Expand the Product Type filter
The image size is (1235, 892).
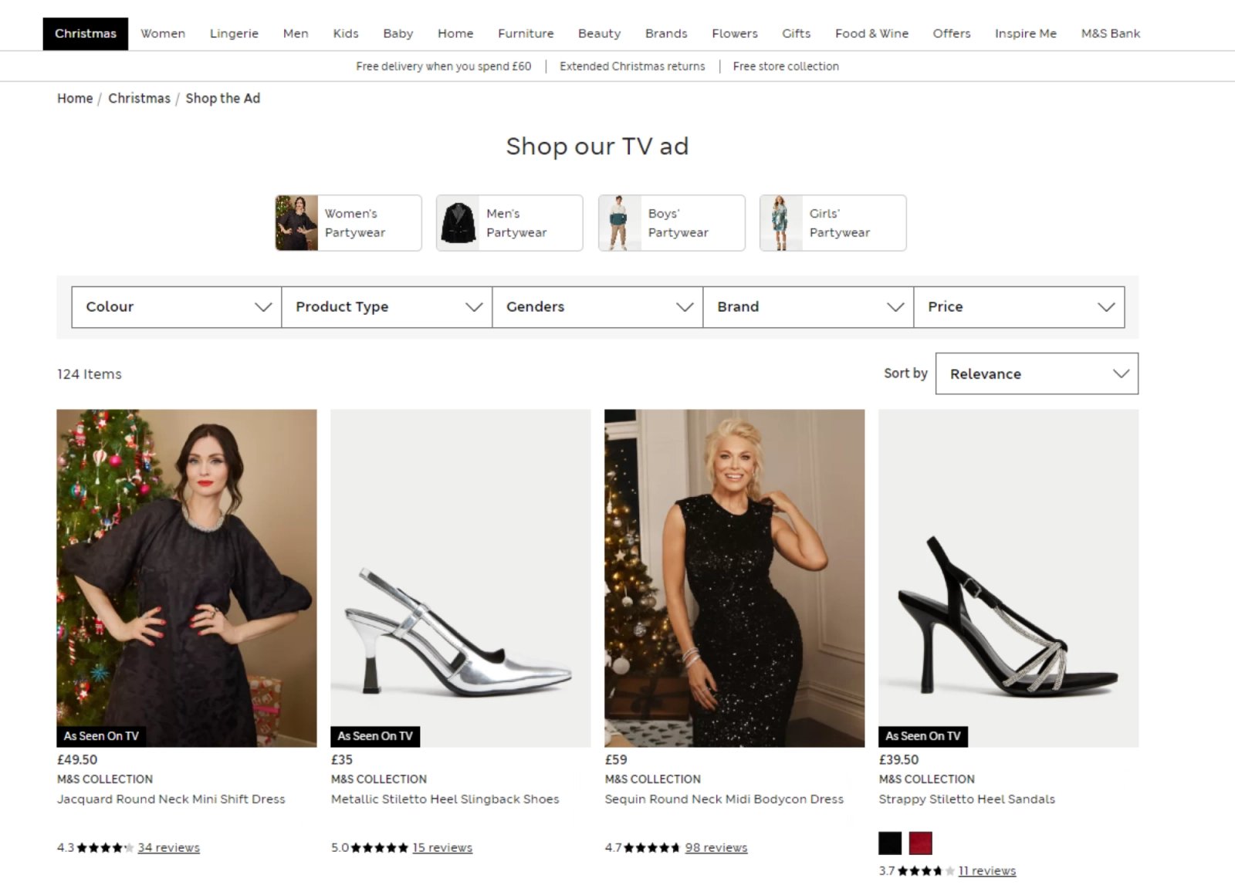pyautogui.click(x=386, y=306)
